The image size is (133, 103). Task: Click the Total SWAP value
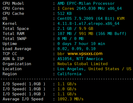tap(70, 39)
